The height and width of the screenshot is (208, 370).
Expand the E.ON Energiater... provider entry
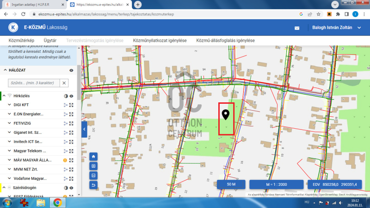(10, 114)
